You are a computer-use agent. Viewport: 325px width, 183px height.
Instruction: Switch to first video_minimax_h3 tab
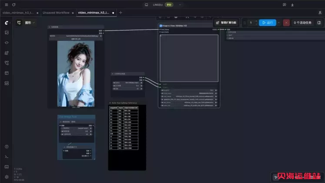coord(20,13)
